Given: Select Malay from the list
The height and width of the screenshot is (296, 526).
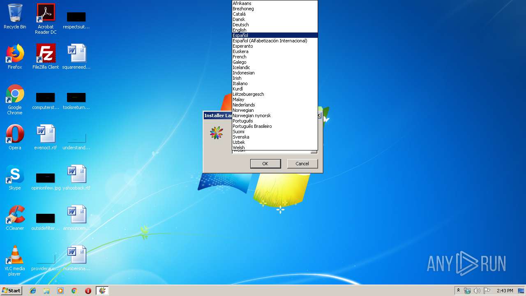Looking at the screenshot, I should [x=275, y=99].
